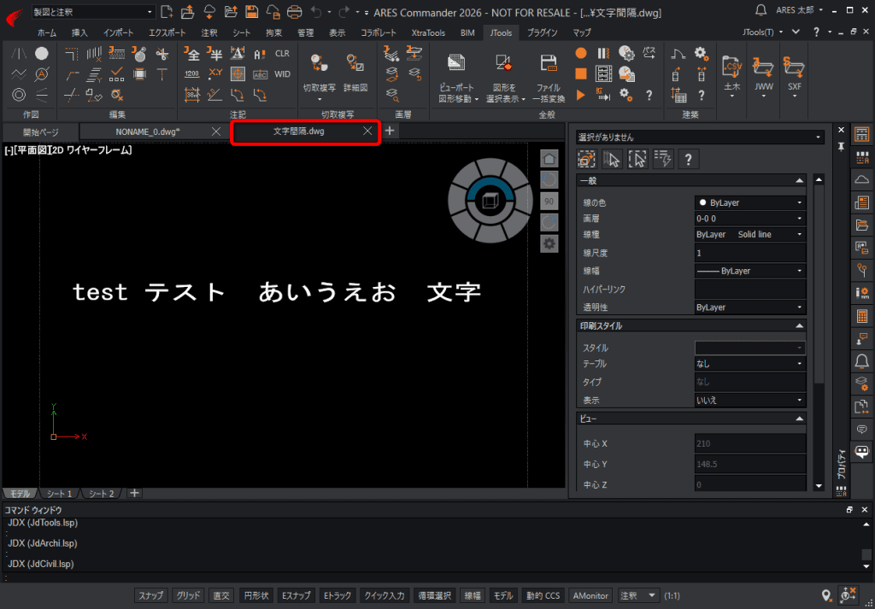
Task: Open the 図形を選択表示 tool
Action: (504, 78)
